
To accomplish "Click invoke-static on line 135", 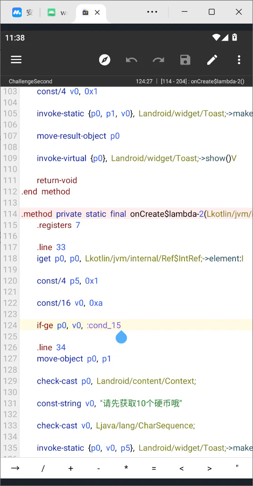I will pyautogui.click(x=145, y=448).
